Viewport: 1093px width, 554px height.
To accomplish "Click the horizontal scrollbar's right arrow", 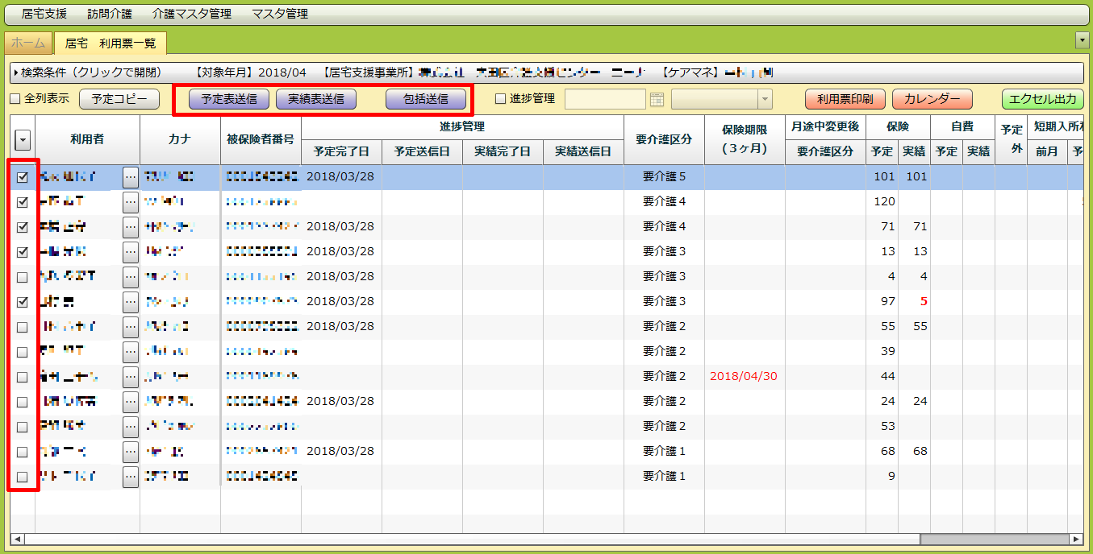I will [1074, 539].
